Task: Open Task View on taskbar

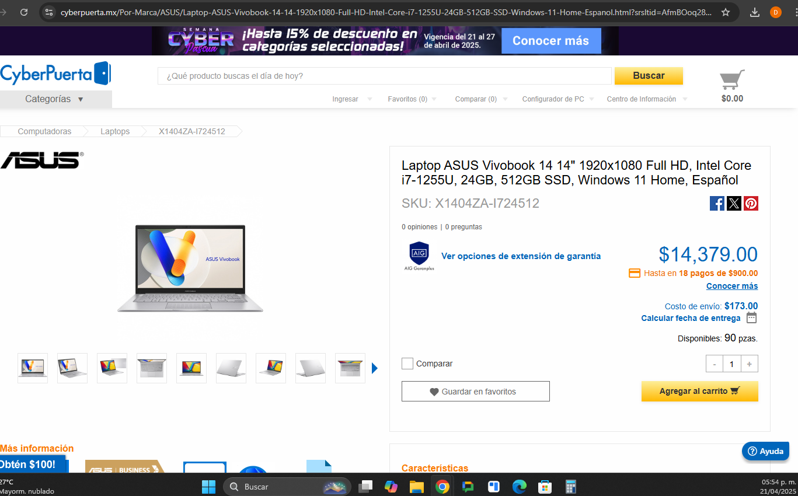Action: (365, 486)
